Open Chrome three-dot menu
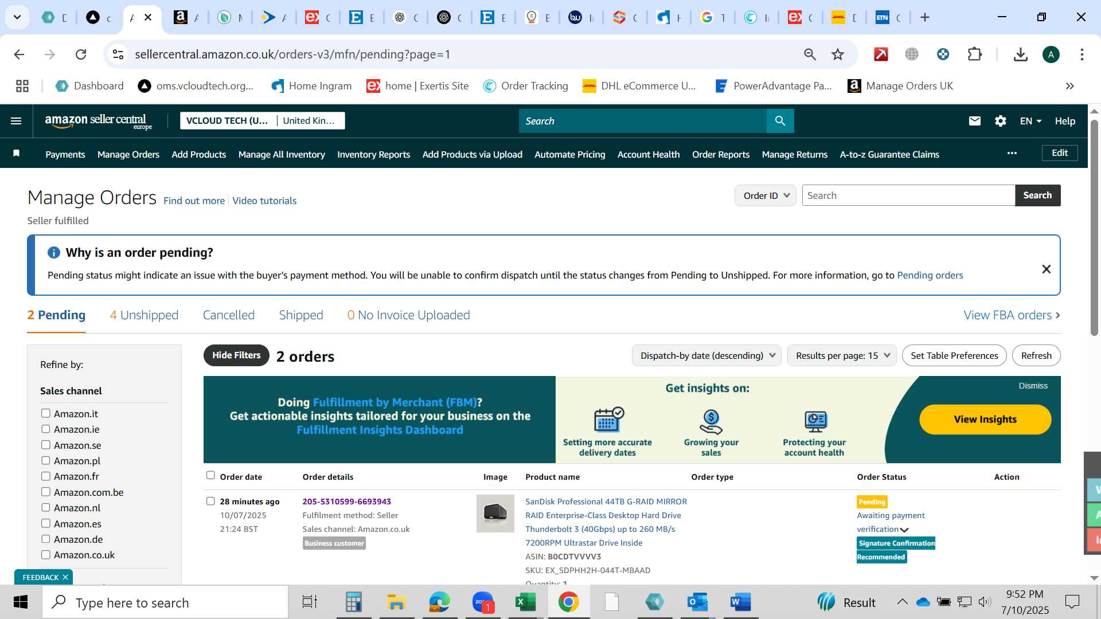This screenshot has width=1101, height=619. [x=1082, y=54]
